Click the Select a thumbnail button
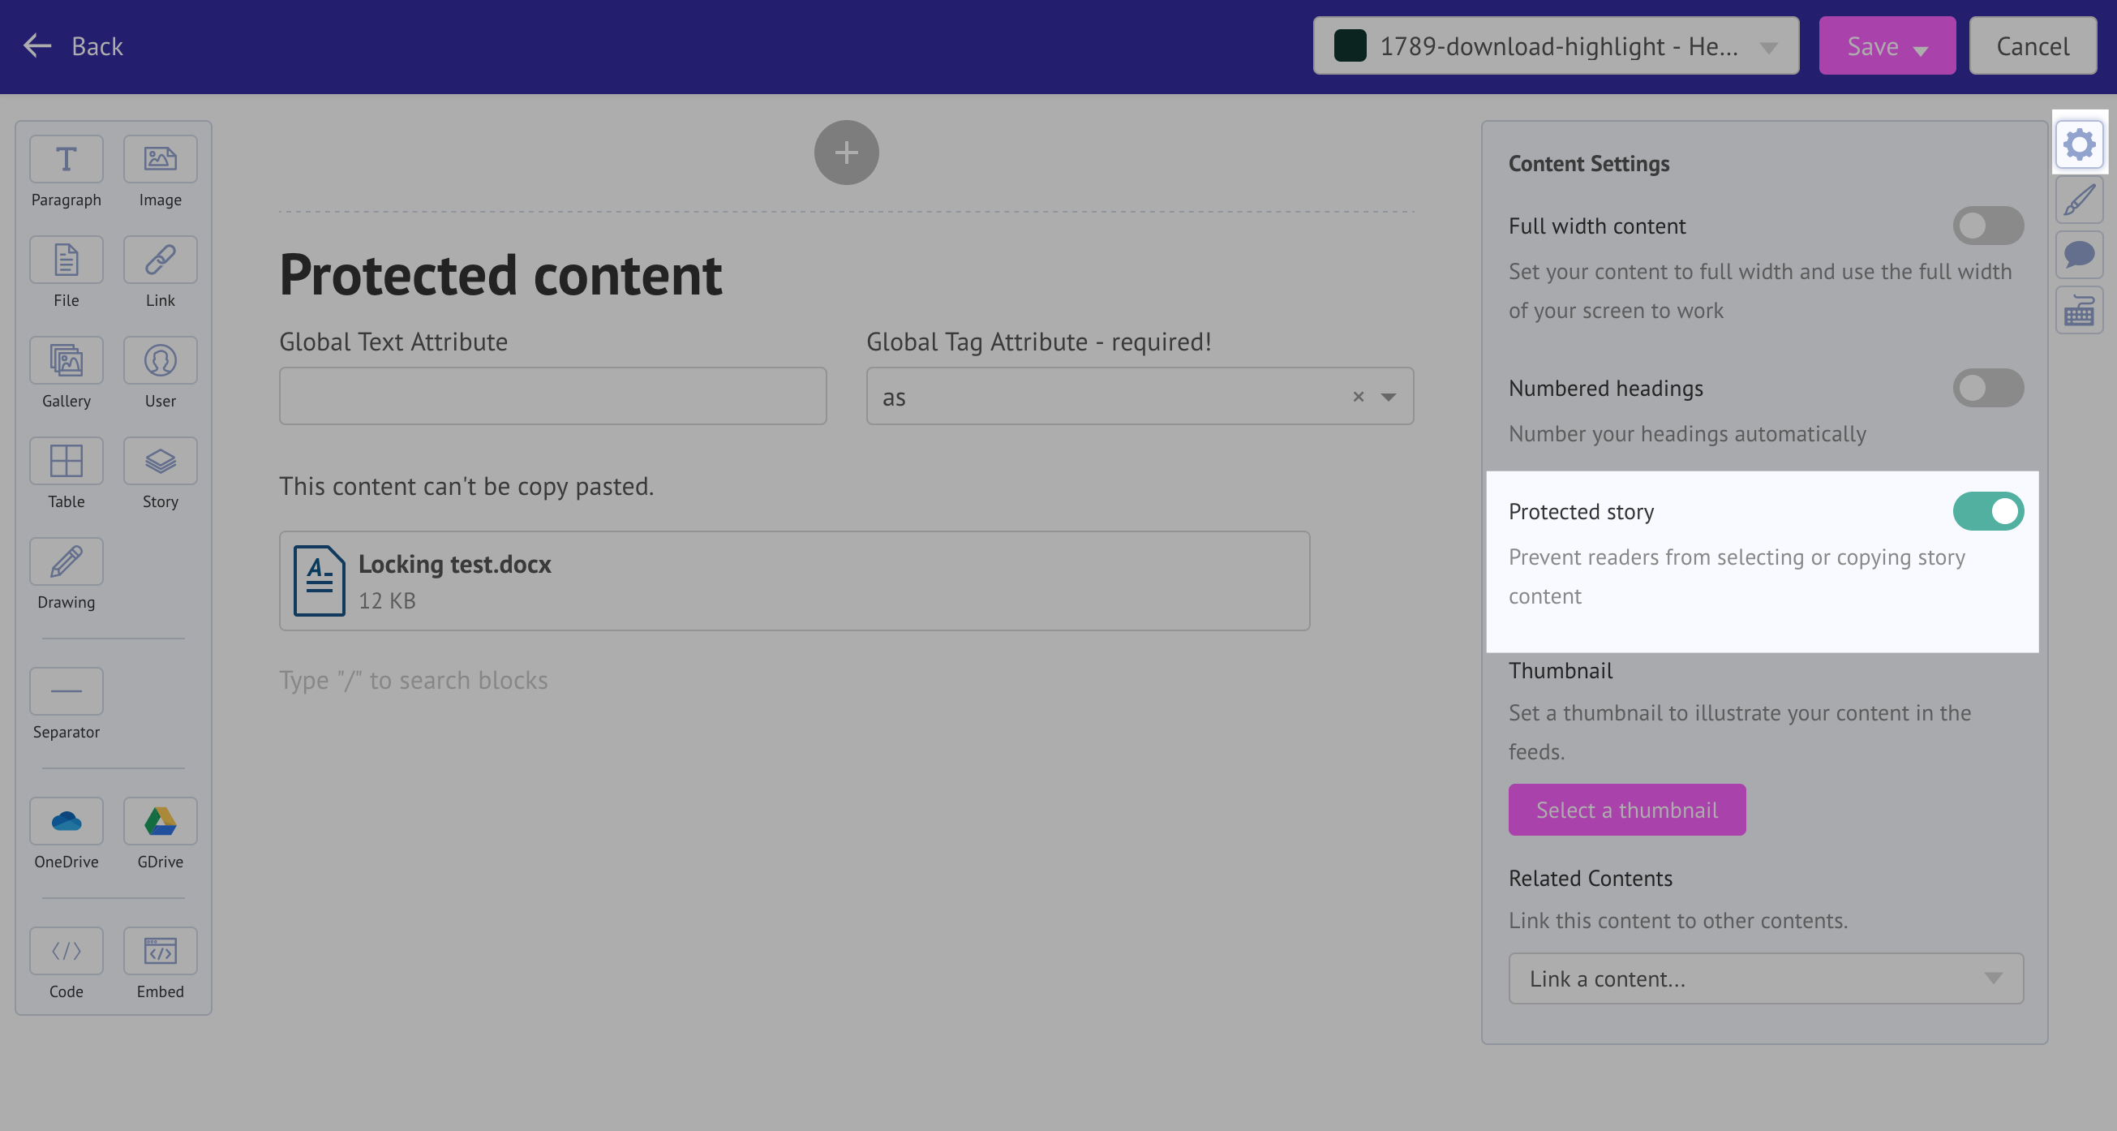2117x1131 pixels. [1626, 810]
